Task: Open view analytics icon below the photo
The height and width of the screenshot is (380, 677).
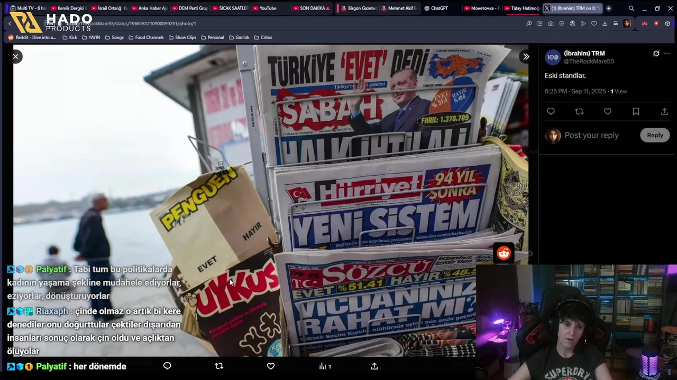Action: (325, 366)
